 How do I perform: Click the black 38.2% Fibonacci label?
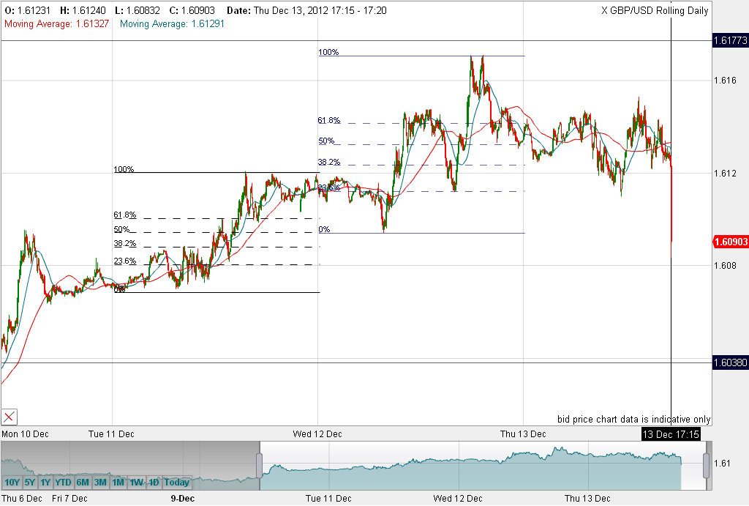124,243
